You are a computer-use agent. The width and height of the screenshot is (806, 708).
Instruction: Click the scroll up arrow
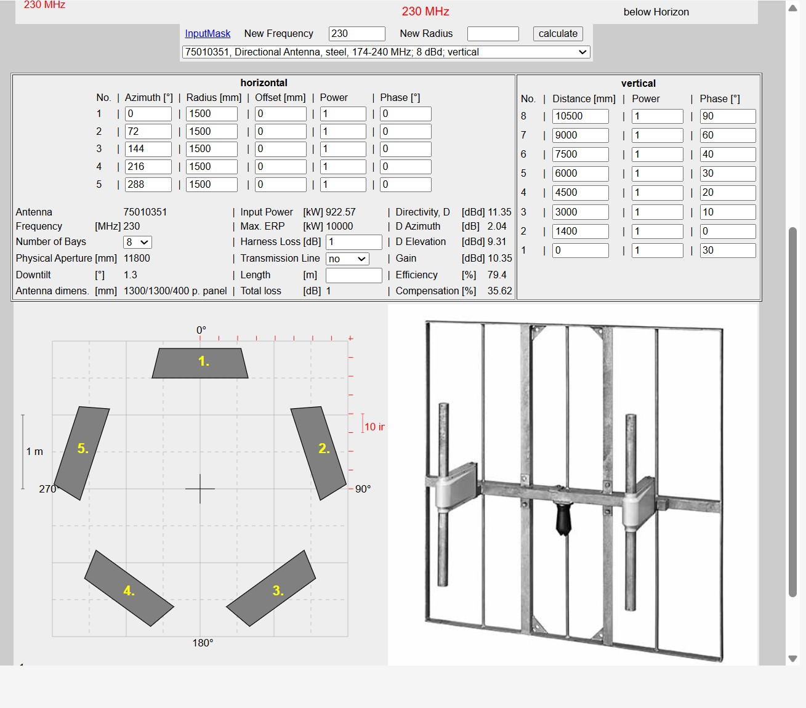[x=793, y=8]
